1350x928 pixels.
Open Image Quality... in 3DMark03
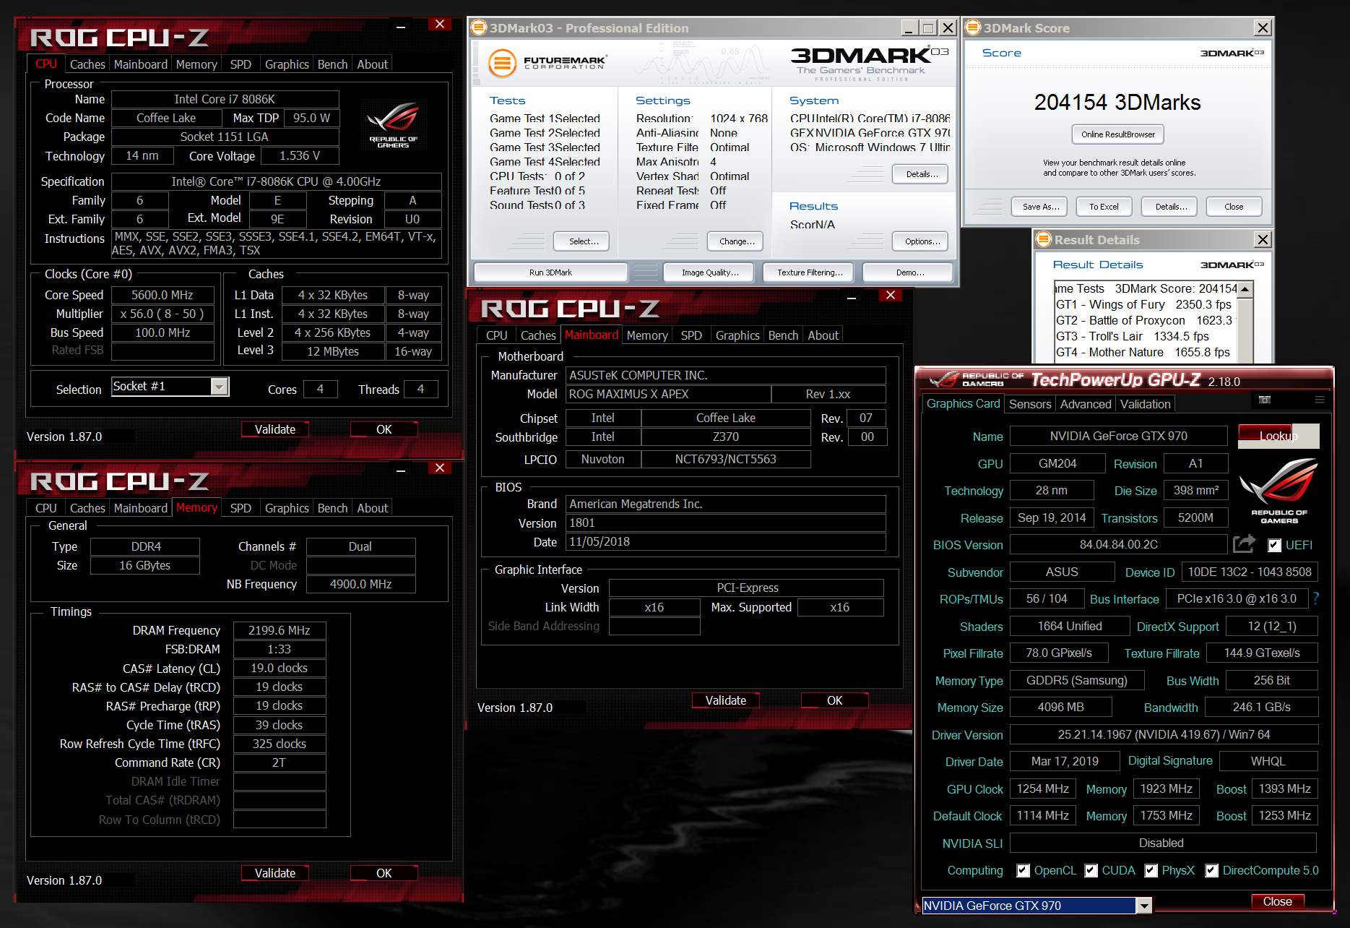click(x=709, y=272)
